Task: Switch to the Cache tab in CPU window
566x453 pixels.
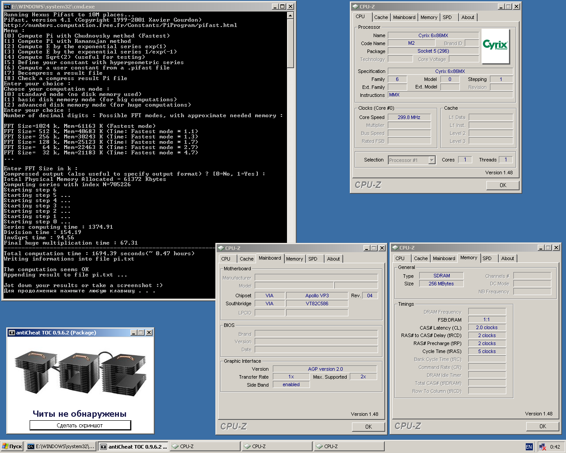Action: [381, 18]
